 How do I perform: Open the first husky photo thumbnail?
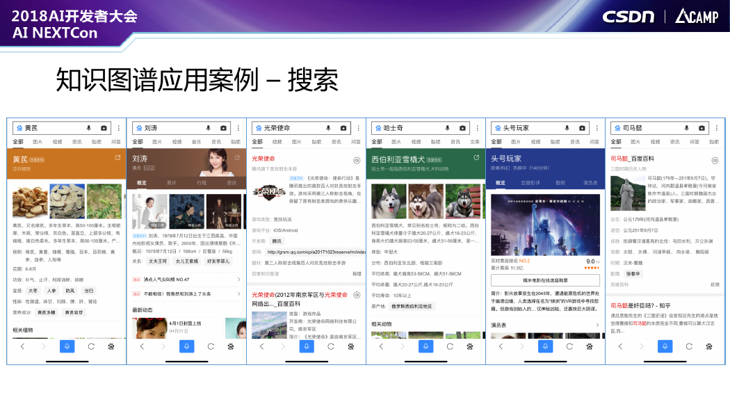[389, 201]
